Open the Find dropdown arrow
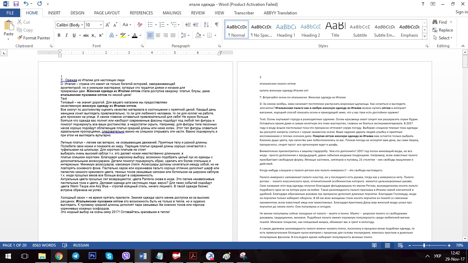468x263 pixels. tap(450, 22)
